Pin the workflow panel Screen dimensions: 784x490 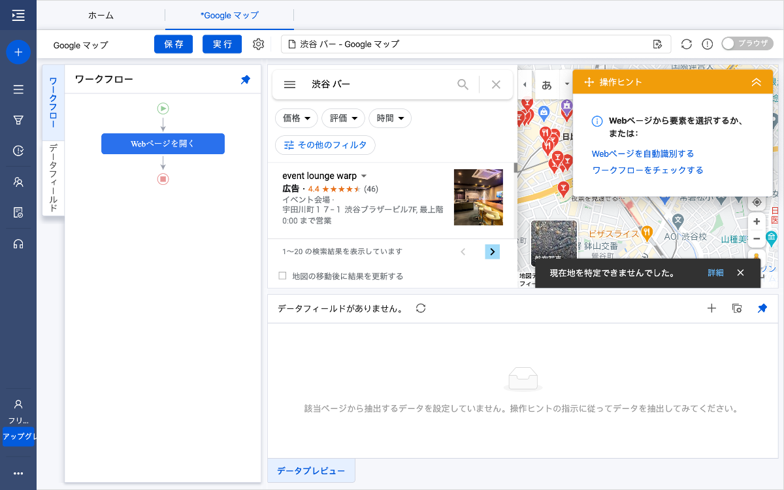(245, 80)
